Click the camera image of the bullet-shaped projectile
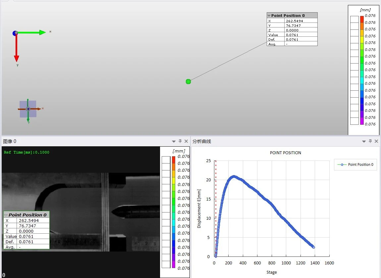Viewport: 381px width, 278px height. point(136,211)
